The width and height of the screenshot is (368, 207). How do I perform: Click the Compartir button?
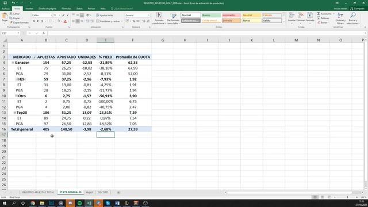coord(358,9)
